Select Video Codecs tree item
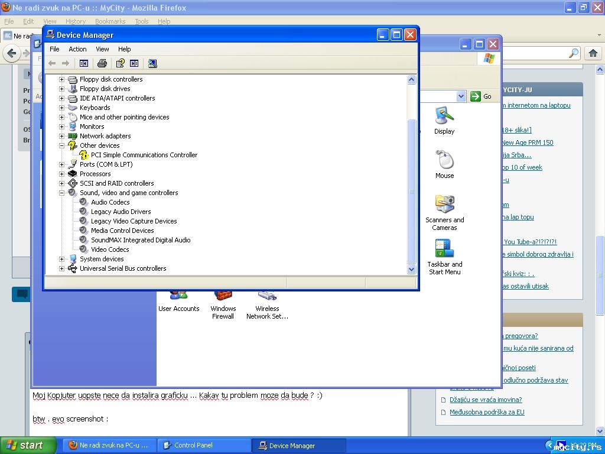 (110, 249)
